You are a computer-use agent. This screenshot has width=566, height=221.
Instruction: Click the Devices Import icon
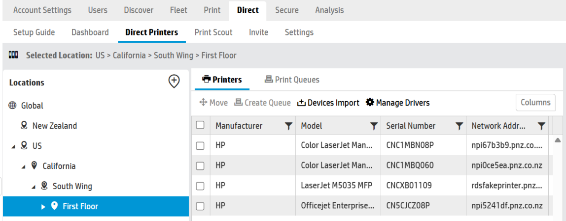[x=301, y=103]
